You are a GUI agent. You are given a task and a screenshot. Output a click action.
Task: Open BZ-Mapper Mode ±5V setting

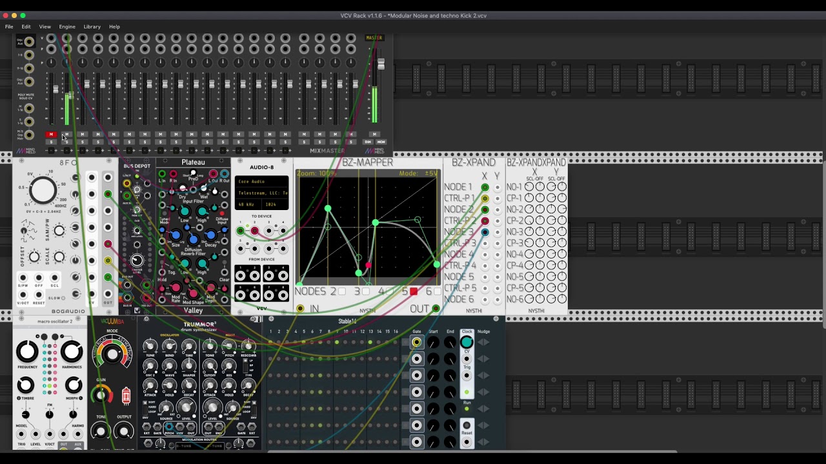click(418, 173)
